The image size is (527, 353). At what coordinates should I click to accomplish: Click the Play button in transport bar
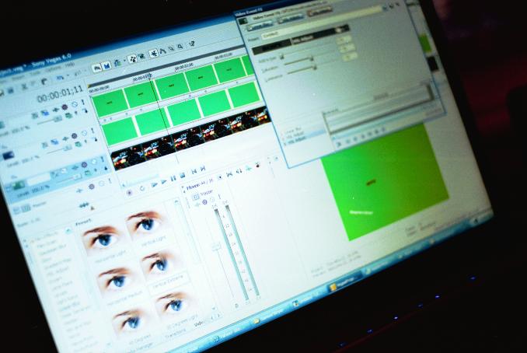[x=164, y=182]
